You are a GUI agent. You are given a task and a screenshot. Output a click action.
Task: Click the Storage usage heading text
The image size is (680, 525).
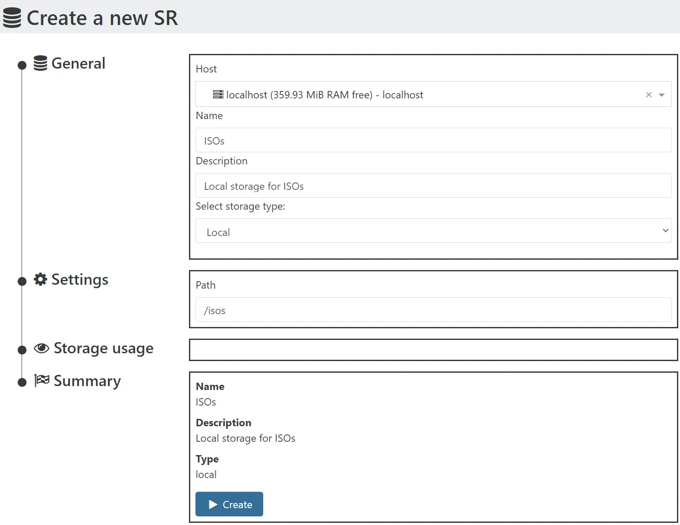point(104,348)
